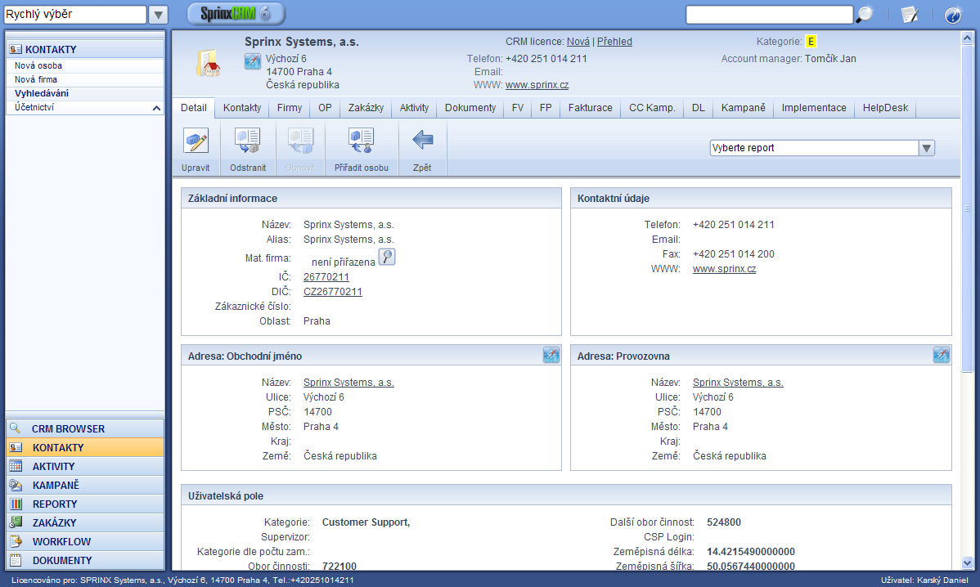This screenshot has width=980, height=587.
Task: Switch to the Zakázky tab
Action: 366,108
